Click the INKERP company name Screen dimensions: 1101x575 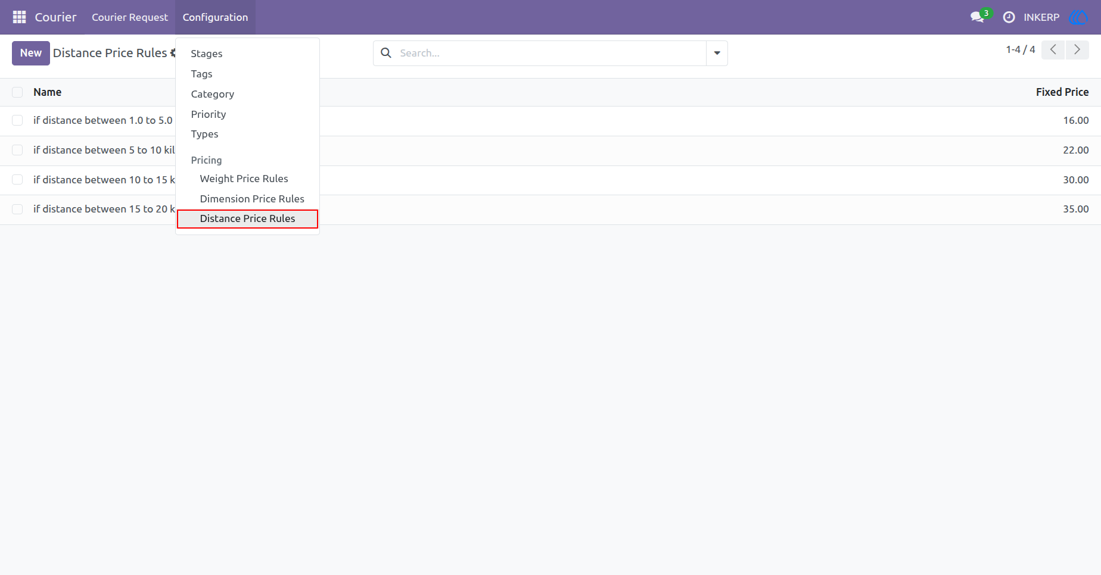1041,17
